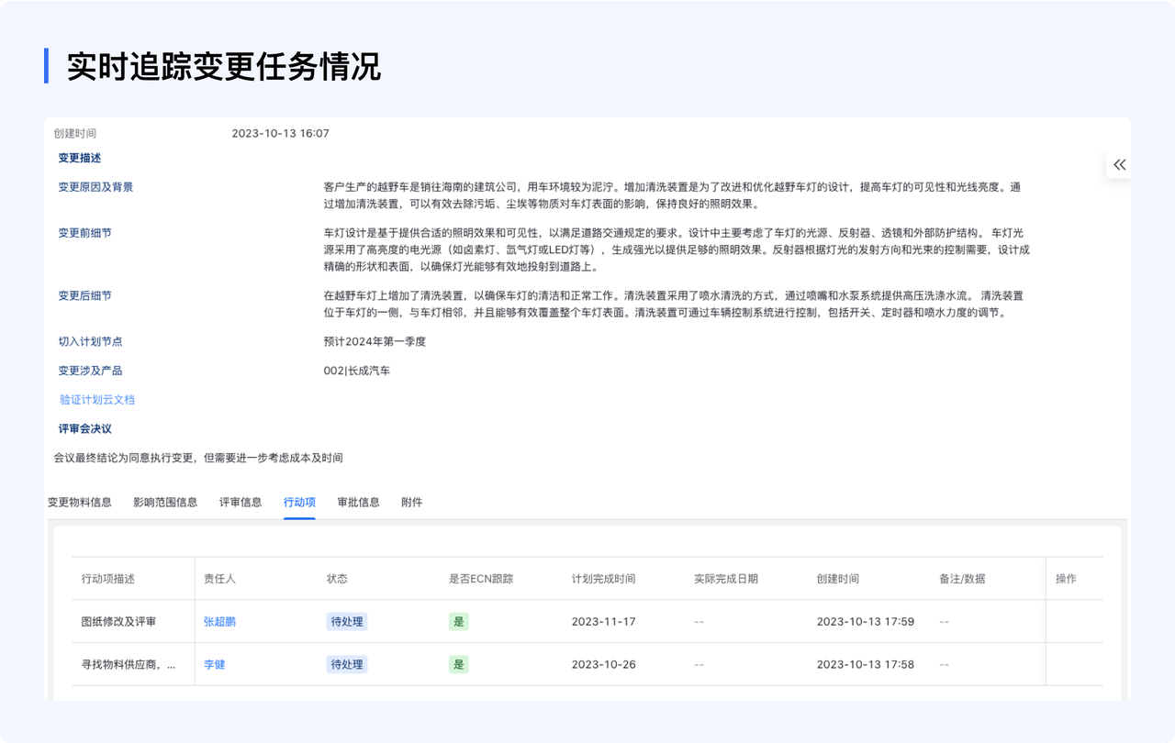The height and width of the screenshot is (743, 1175).
Task: Click the 变更前细节 label
Action: [x=85, y=233]
